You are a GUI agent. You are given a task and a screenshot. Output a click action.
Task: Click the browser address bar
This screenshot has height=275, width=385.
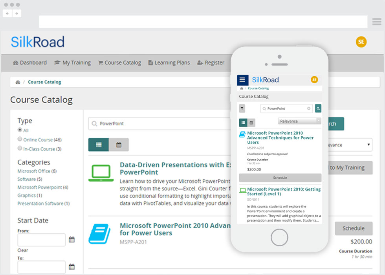coord(203,22)
